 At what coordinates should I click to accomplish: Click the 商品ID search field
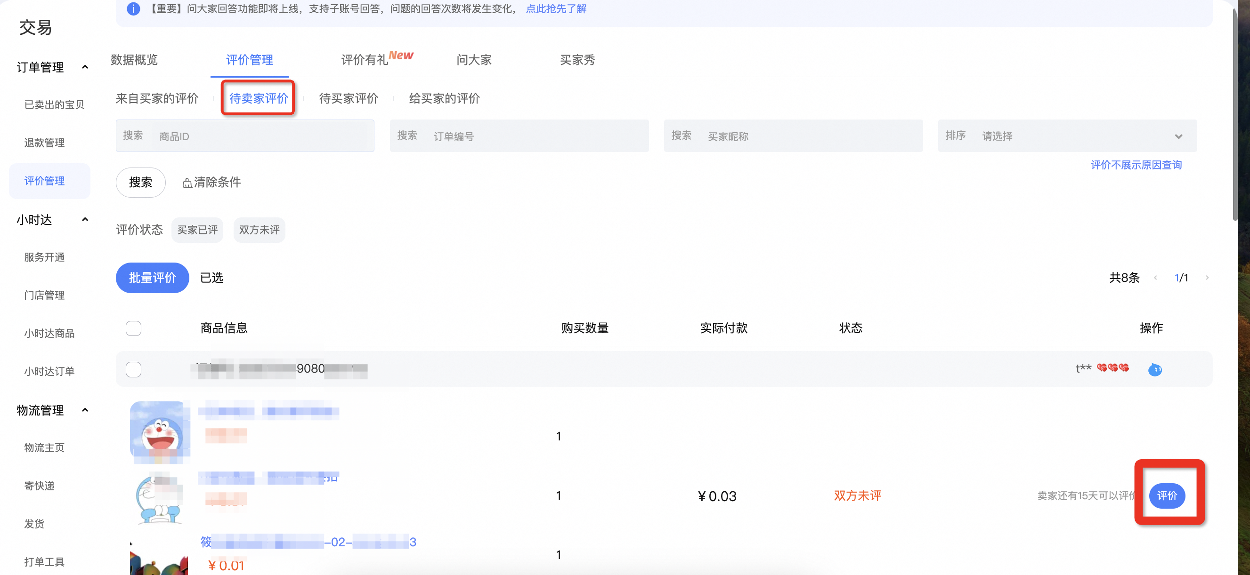[245, 136]
